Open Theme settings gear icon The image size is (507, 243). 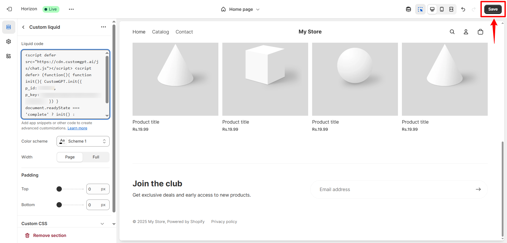pos(9,42)
